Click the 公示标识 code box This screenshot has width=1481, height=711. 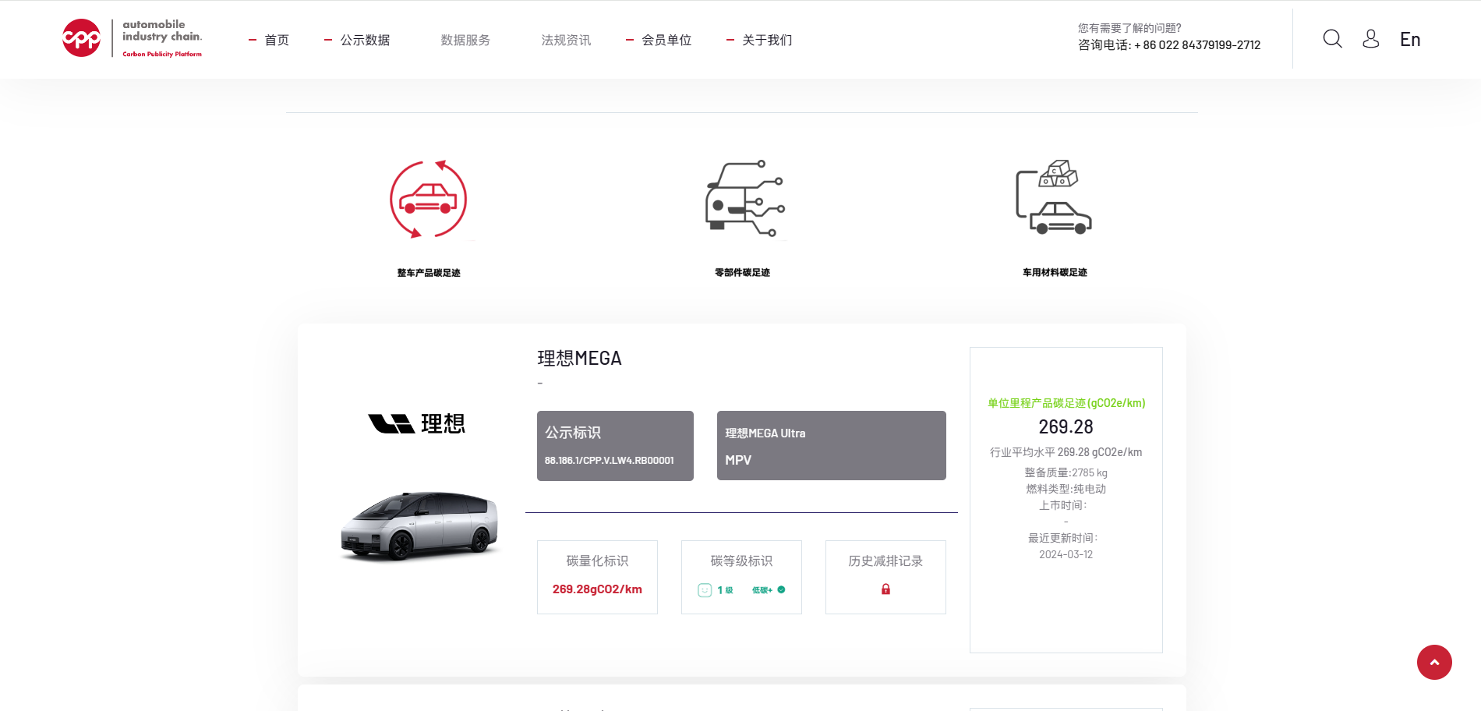(615, 446)
